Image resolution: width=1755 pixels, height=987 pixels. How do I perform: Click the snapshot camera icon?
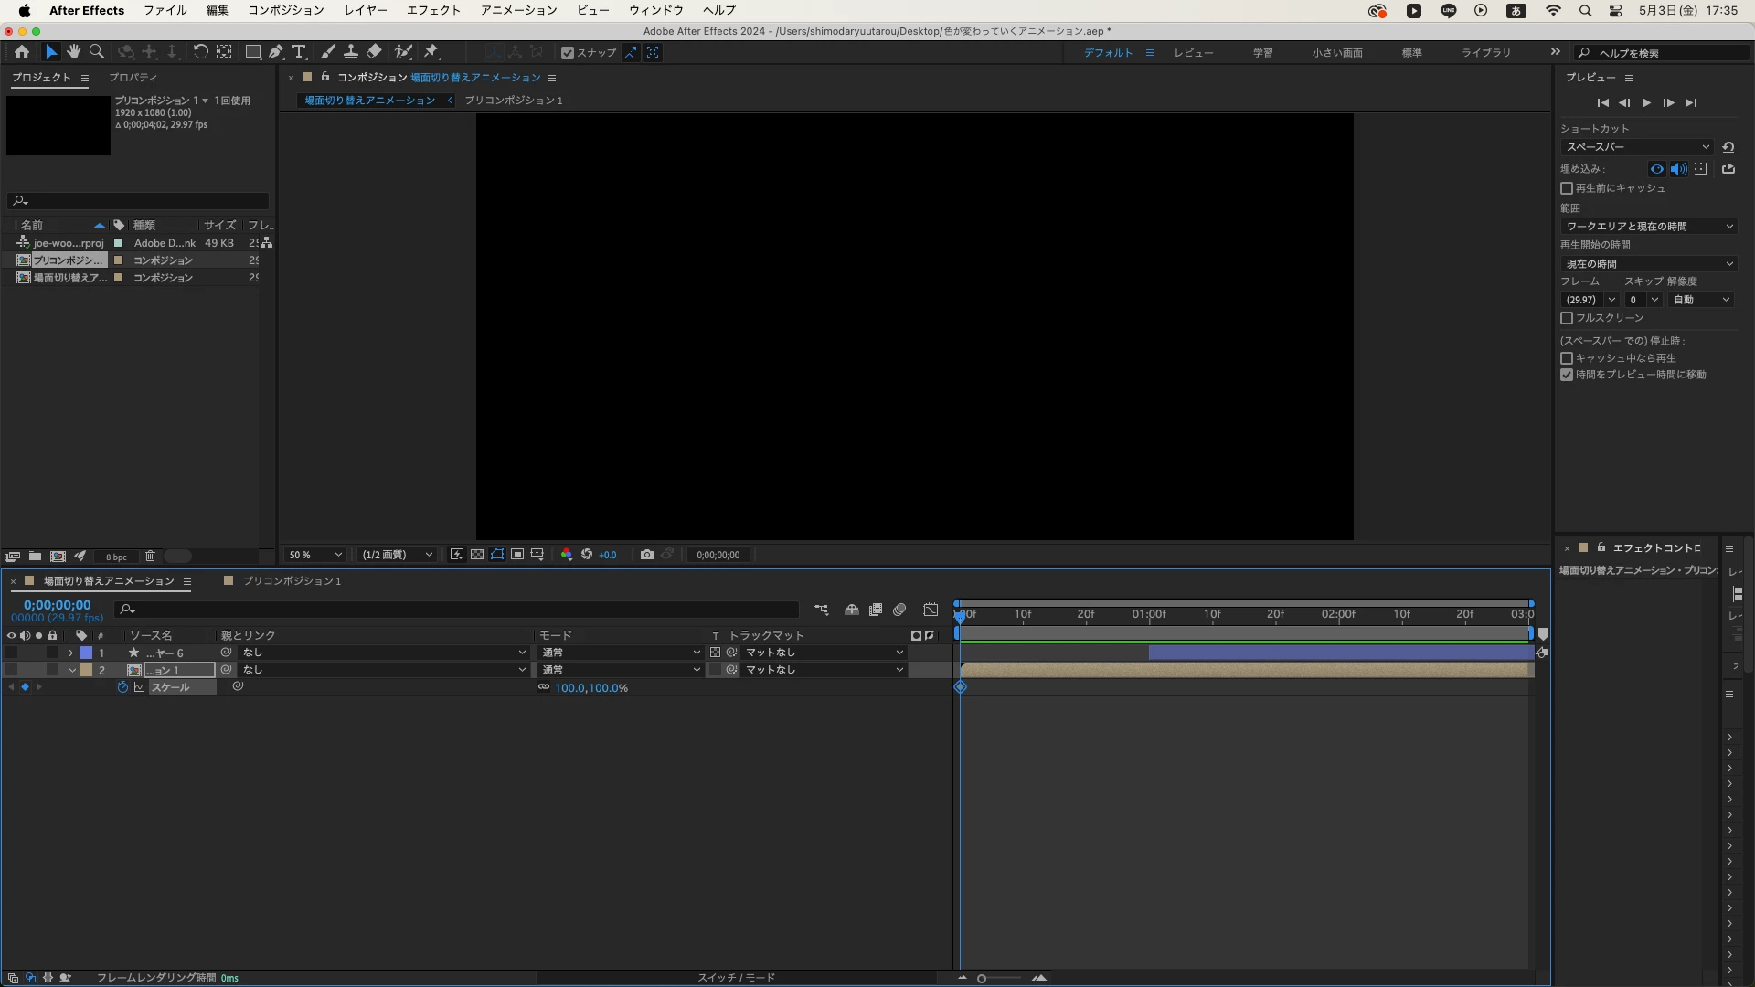(x=647, y=555)
